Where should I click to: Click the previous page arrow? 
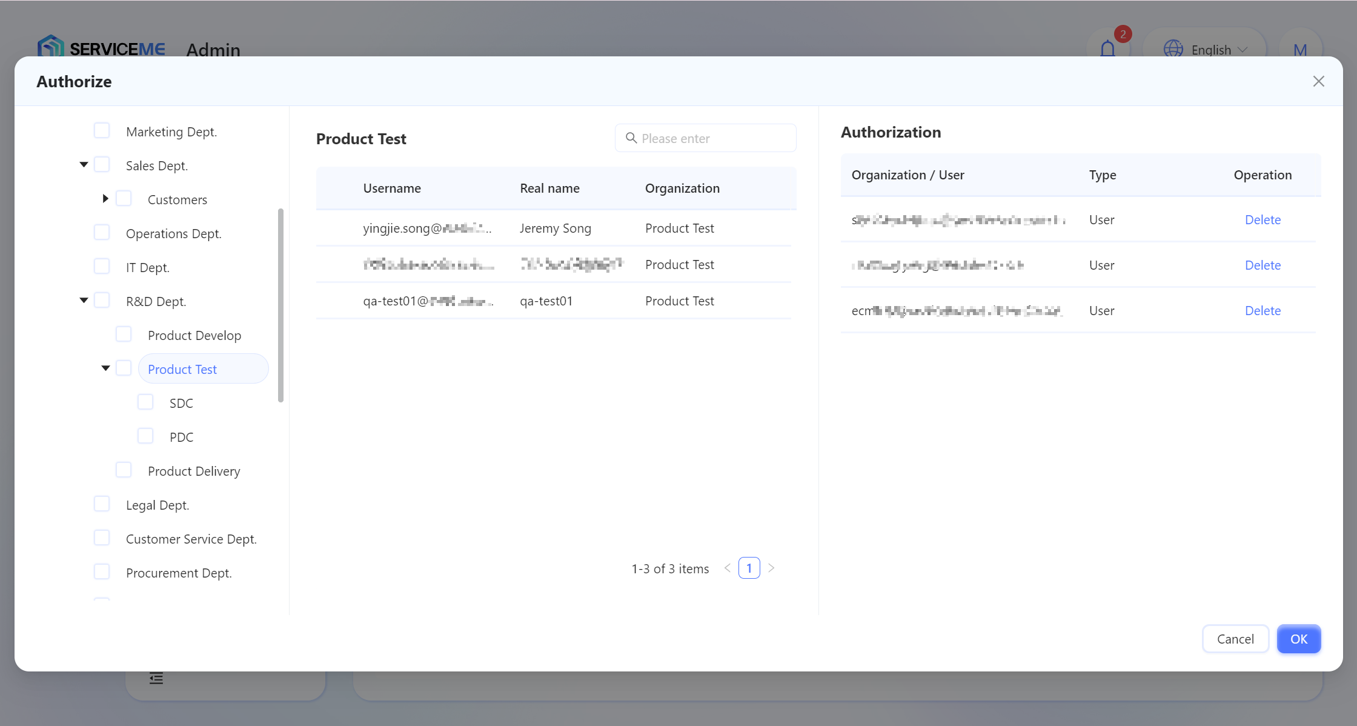pos(727,568)
